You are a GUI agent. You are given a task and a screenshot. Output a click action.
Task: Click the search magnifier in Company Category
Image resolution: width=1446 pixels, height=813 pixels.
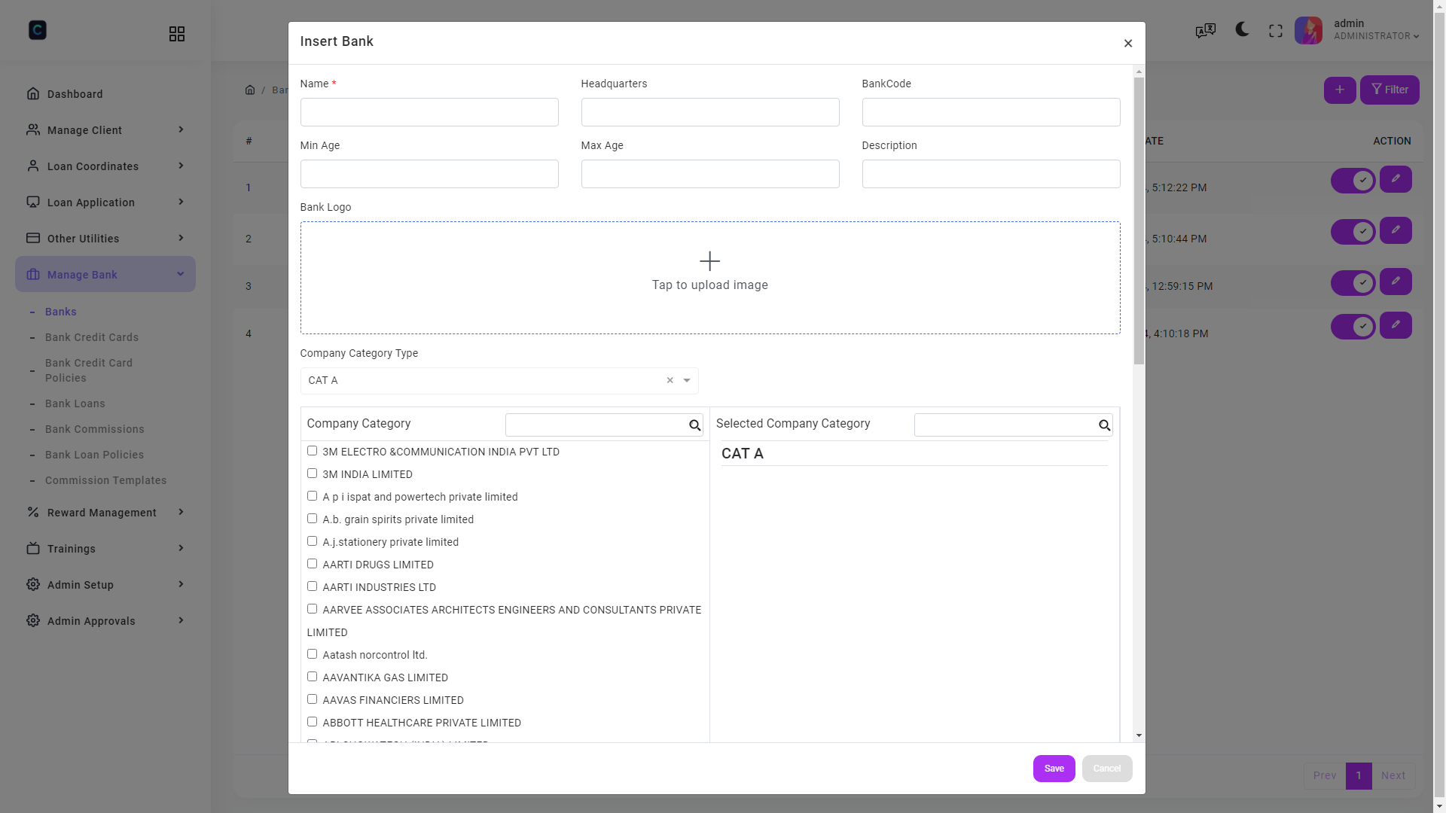tap(694, 425)
